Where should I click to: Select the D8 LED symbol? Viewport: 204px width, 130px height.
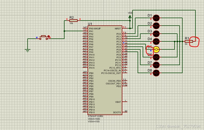[x=156, y=73]
